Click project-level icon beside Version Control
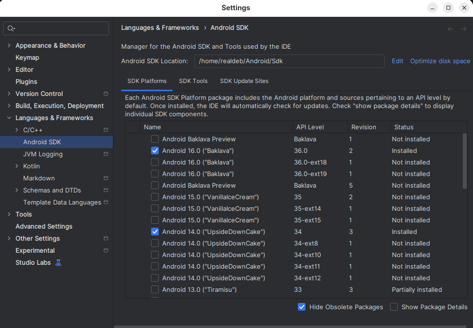473x328 pixels. click(x=106, y=94)
